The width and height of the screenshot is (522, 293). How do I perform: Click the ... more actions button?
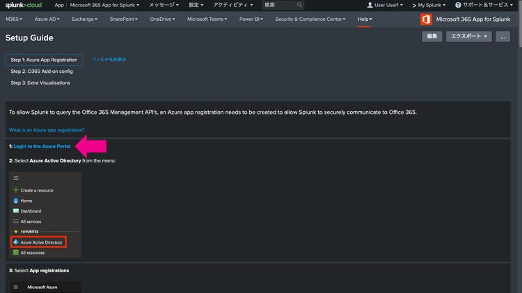click(503, 36)
